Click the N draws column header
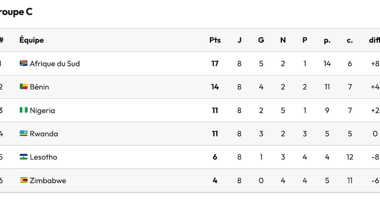Image resolution: width=380 pixels, height=213 pixels. (x=283, y=40)
